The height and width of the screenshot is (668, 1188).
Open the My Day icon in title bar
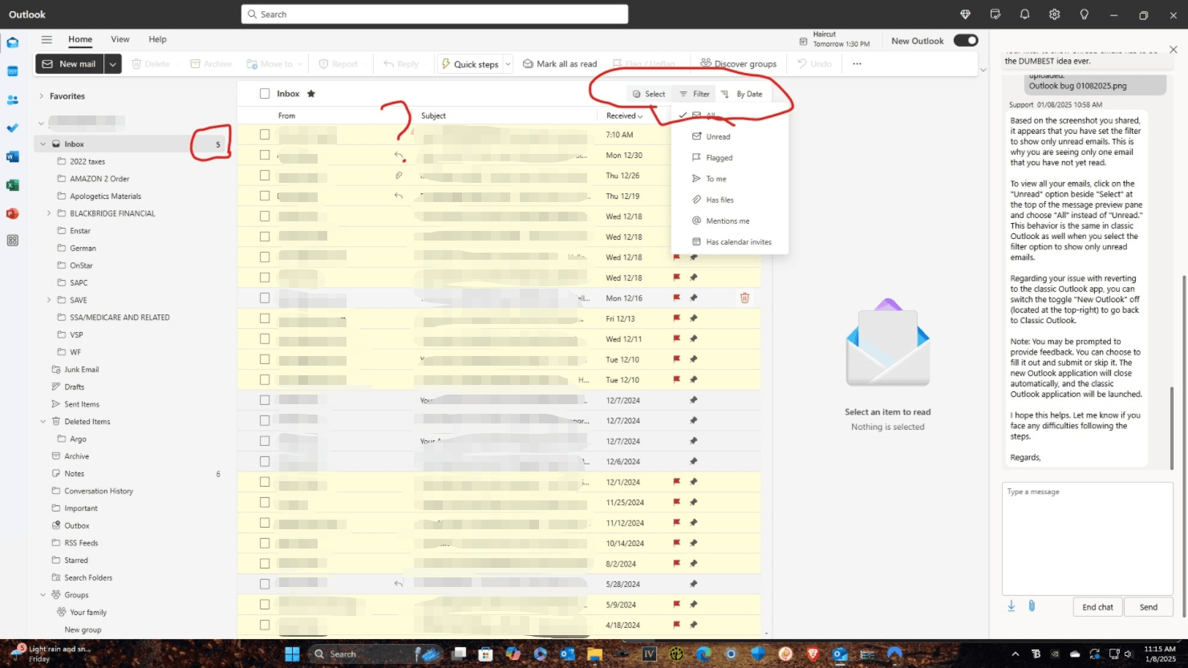(x=995, y=14)
